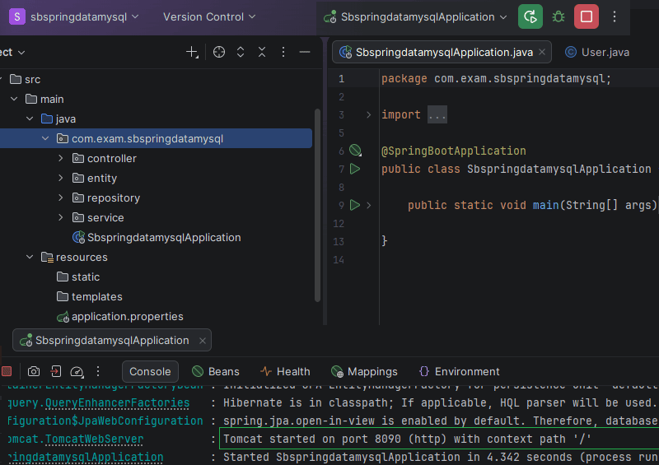Open profiler gauge icon in run toolbar
Viewport: 659px width, 465px height.
[x=77, y=371]
